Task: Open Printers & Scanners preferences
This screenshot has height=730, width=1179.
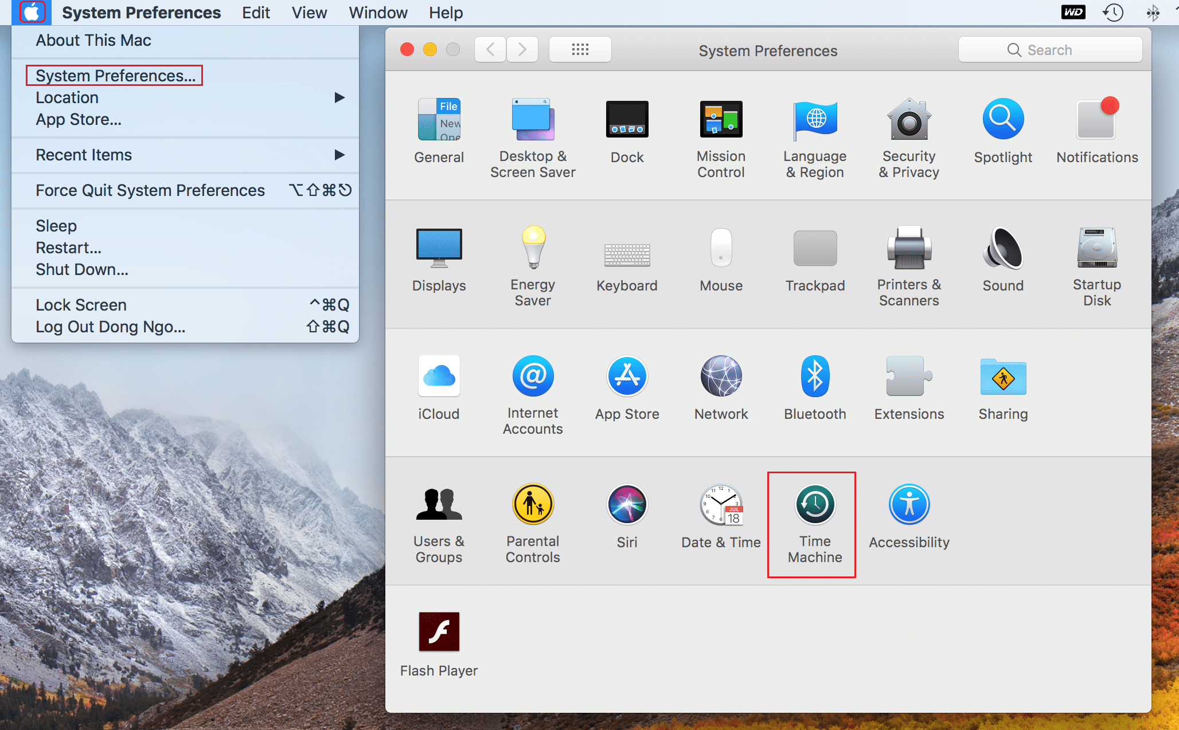Action: click(x=909, y=249)
